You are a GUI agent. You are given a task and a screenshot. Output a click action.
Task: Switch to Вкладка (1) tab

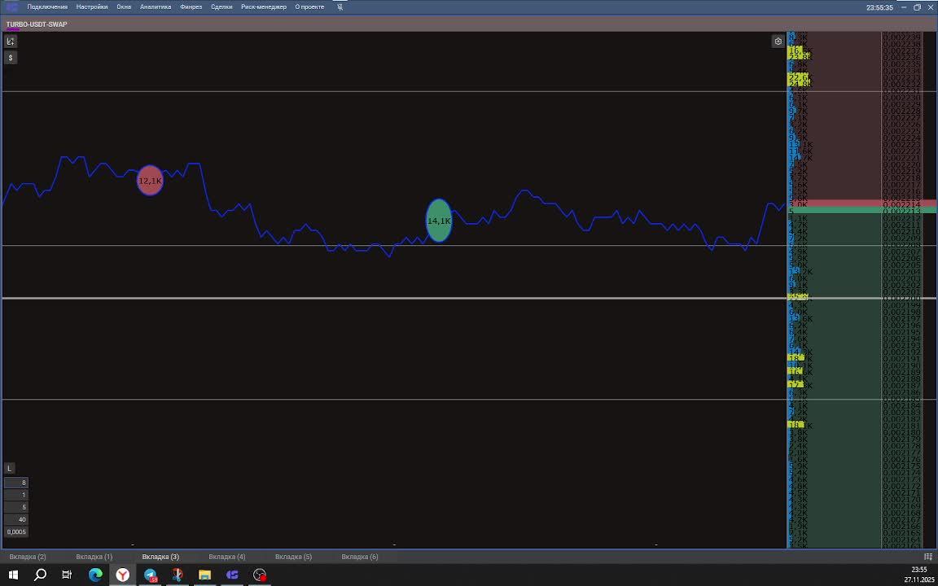pyautogui.click(x=94, y=557)
